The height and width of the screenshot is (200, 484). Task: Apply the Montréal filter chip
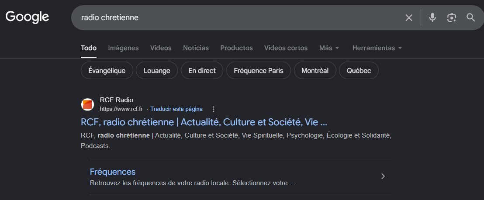(x=315, y=70)
